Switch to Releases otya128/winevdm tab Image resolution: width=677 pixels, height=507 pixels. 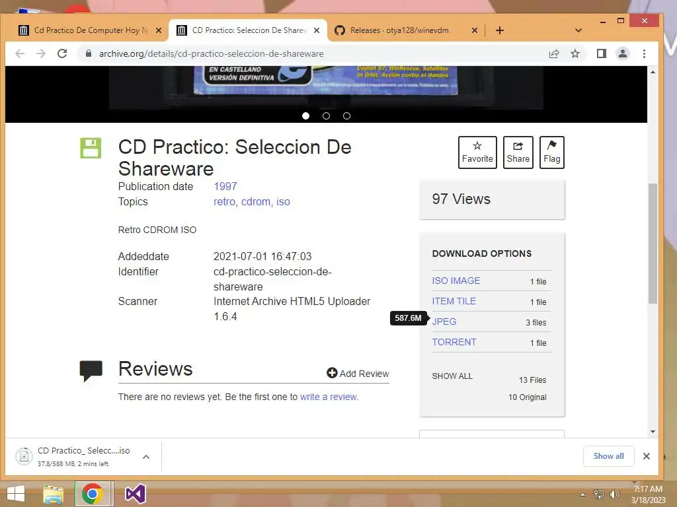[x=399, y=30]
